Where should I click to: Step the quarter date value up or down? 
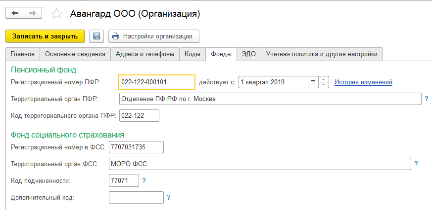324,82
